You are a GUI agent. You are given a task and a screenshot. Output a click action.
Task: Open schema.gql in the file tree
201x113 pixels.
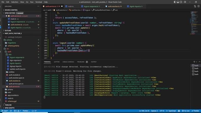(22, 101)
